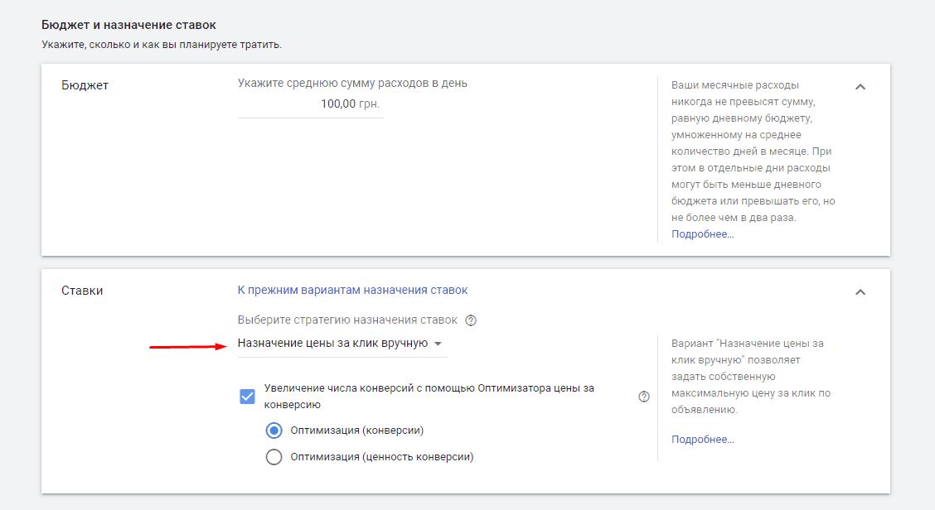Screen dimensions: 935x510
Task: Click the upward chevron icon on Budget panel
Action: coord(860,85)
